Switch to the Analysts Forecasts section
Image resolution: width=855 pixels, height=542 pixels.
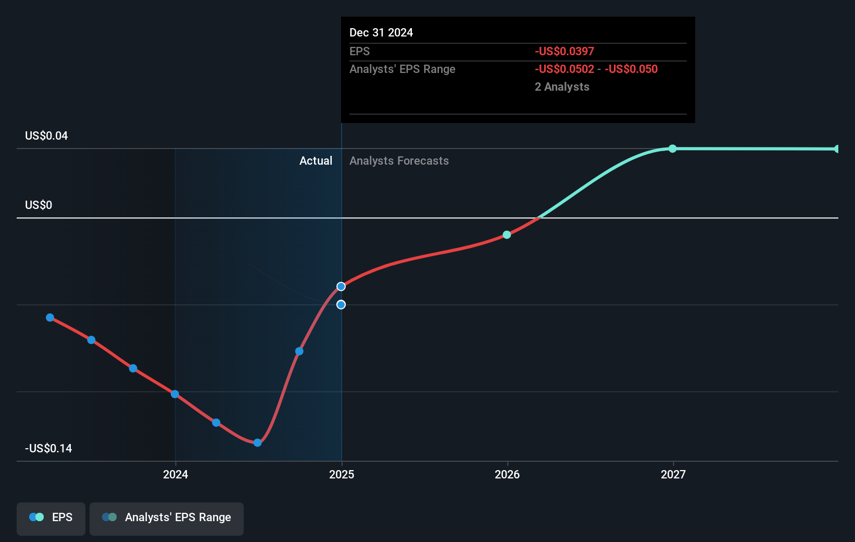[x=399, y=161]
